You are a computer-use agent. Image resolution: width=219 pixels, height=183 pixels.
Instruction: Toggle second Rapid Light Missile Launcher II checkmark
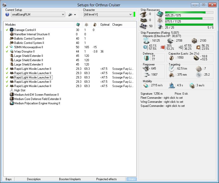click(x=7, y=73)
